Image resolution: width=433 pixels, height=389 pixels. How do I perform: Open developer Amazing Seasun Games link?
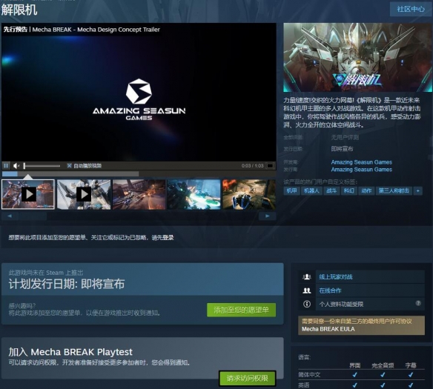(x=362, y=162)
